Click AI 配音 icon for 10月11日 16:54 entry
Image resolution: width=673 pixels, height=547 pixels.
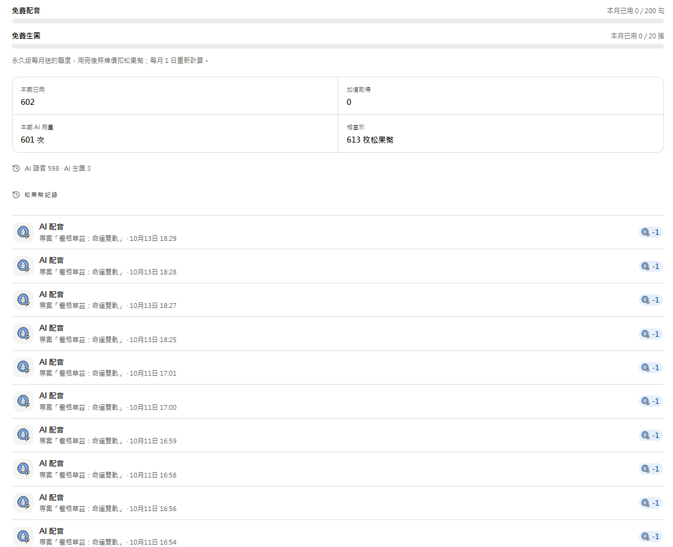click(x=23, y=536)
